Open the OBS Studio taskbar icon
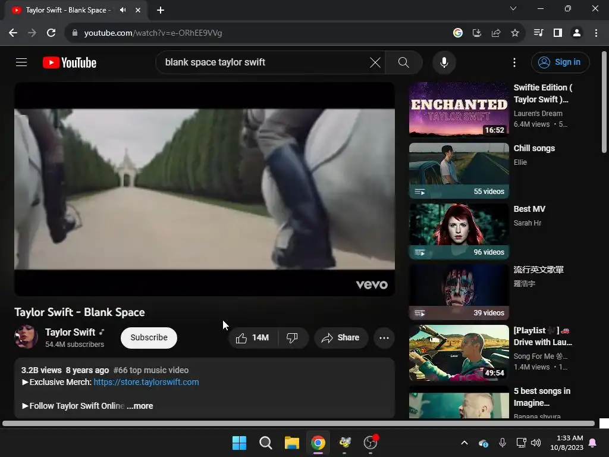Image resolution: width=609 pixels, height=457 pixels. [371, 443]
